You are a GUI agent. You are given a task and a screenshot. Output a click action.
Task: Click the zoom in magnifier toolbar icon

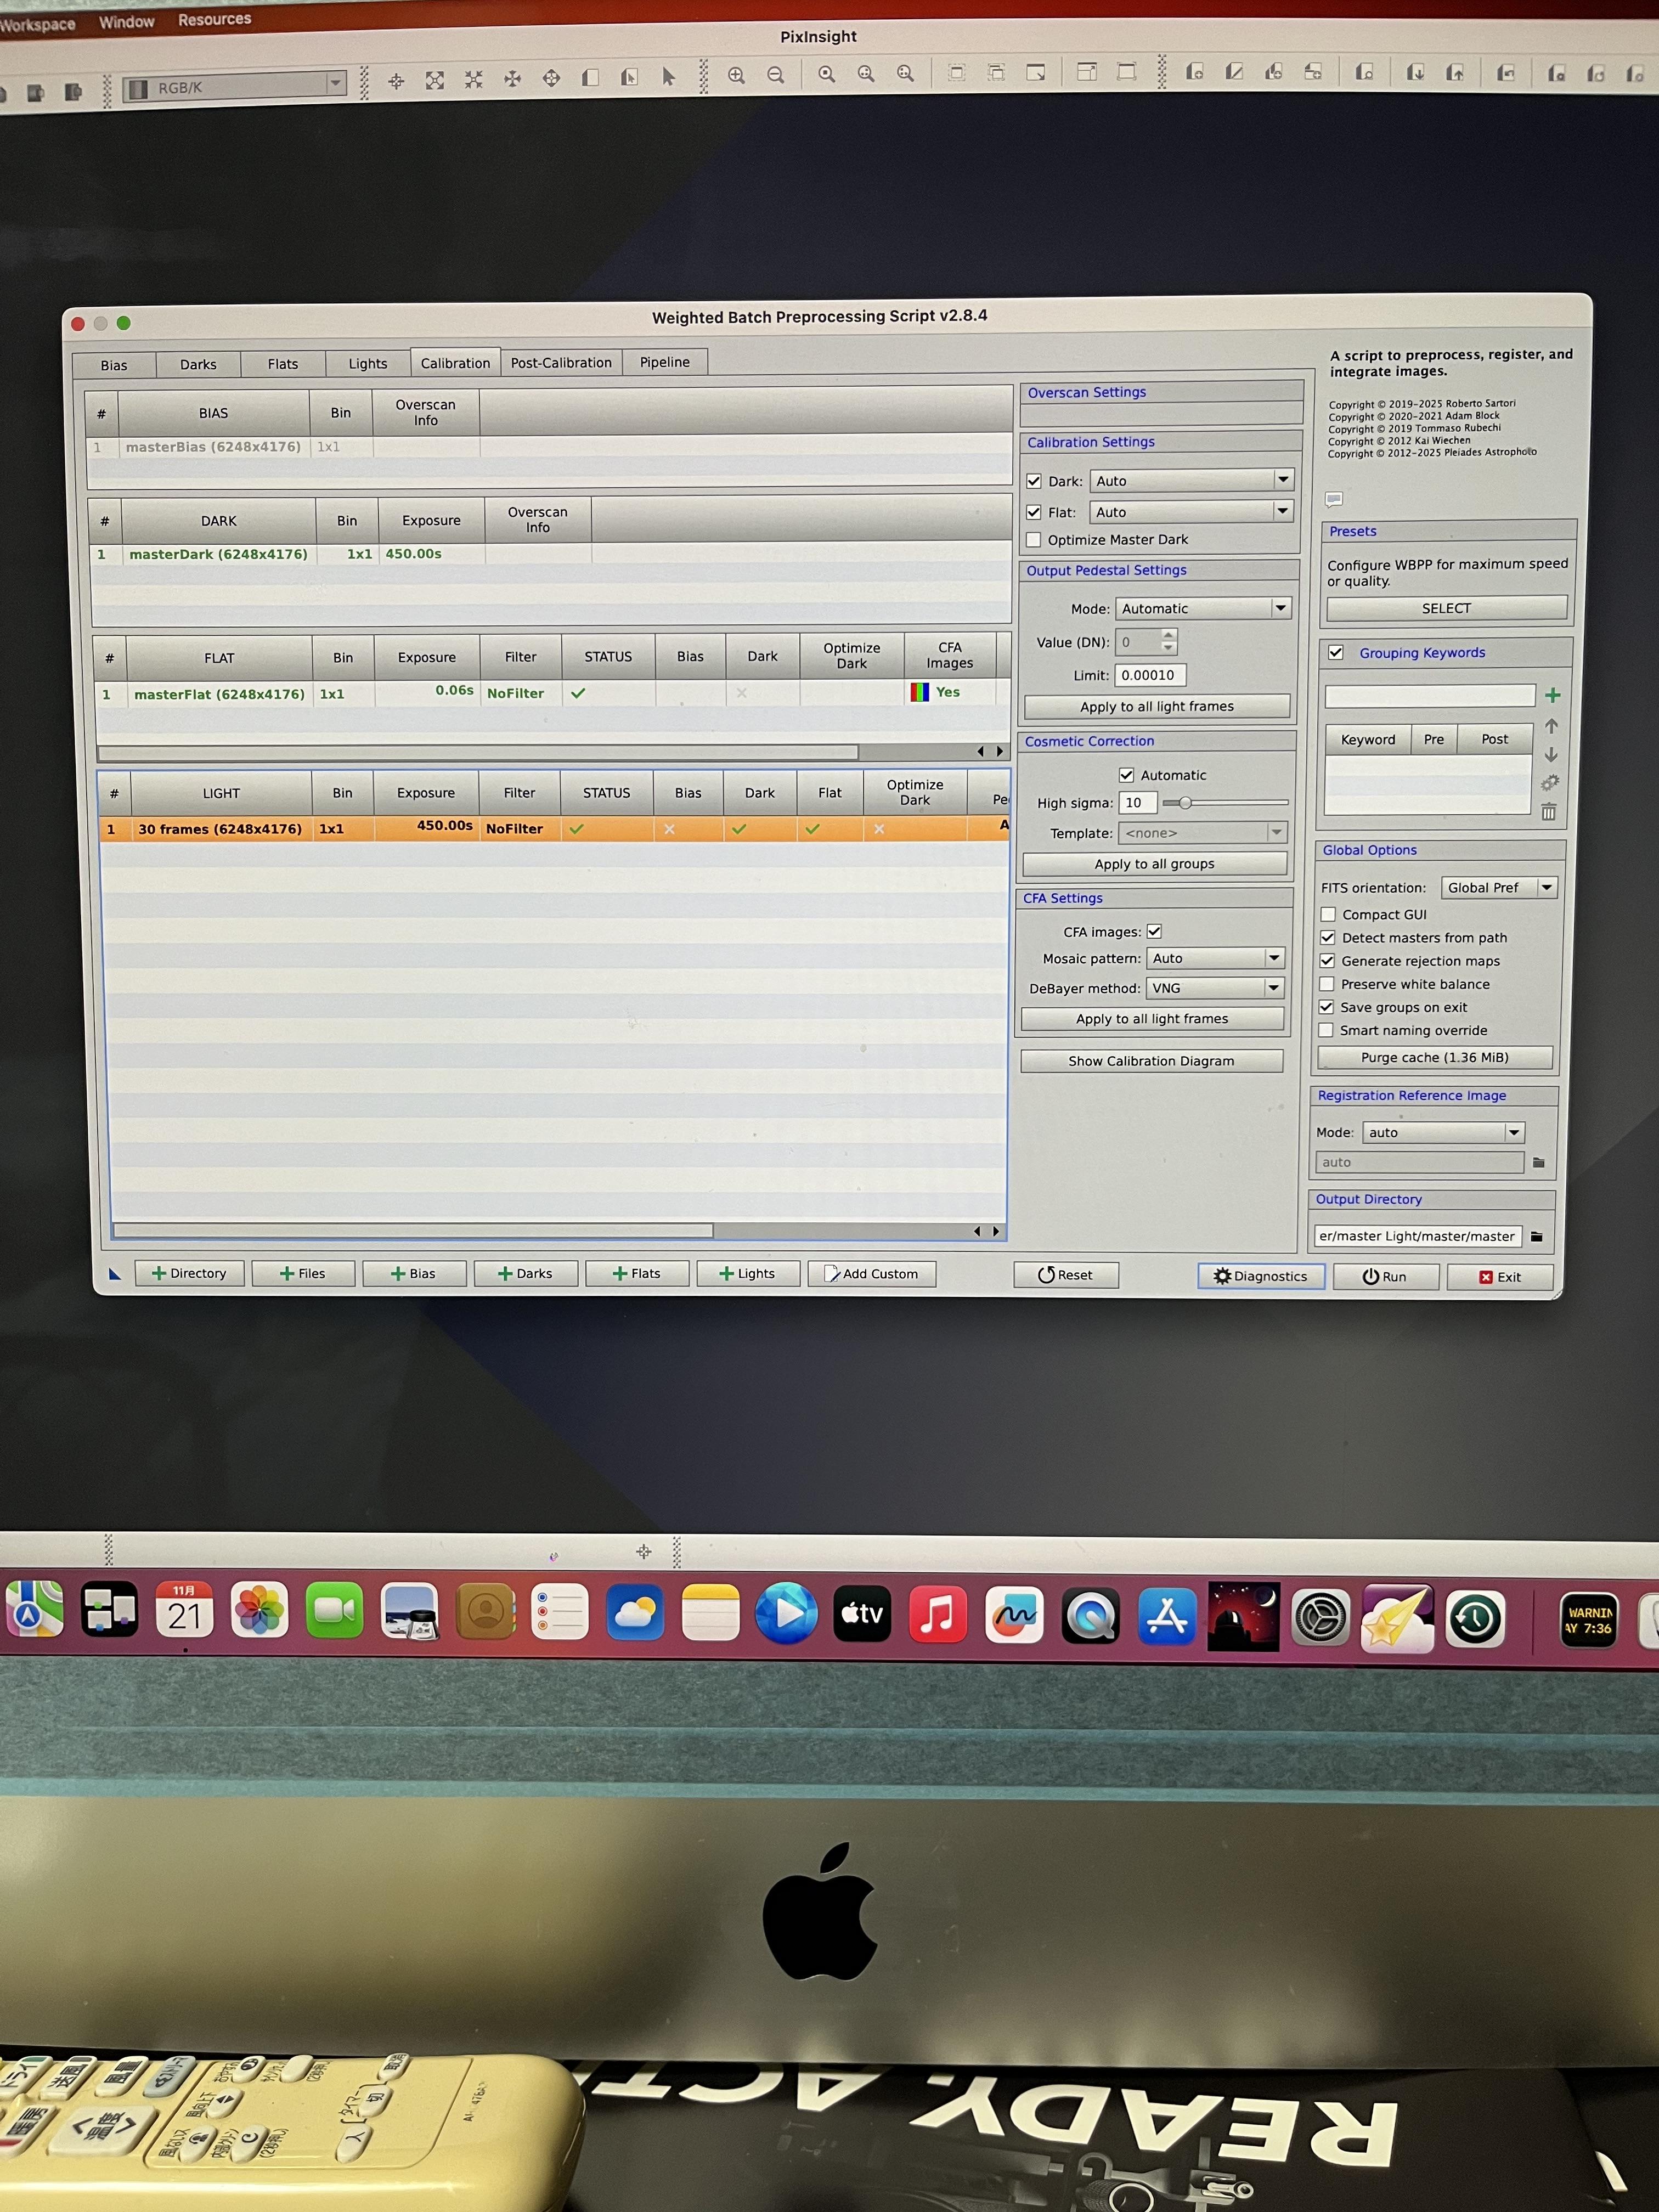(x=736, y=76)
